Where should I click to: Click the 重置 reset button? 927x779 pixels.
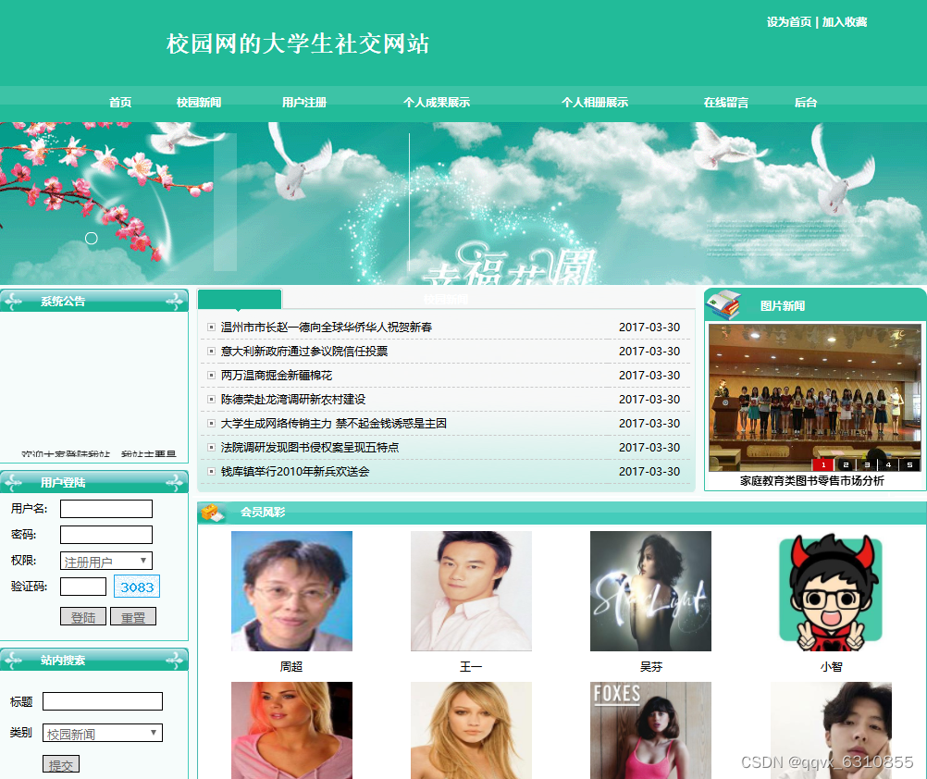pyautogui.click(x=133, y=616)
